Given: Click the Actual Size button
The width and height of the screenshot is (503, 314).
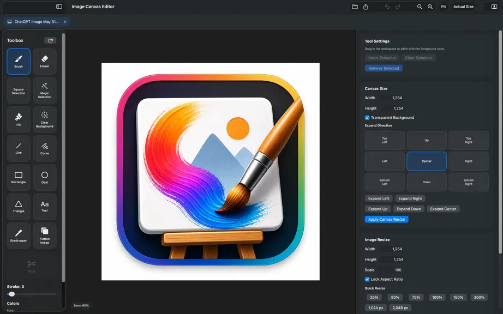Looking at the screenshot, I should tap(463, 7).
